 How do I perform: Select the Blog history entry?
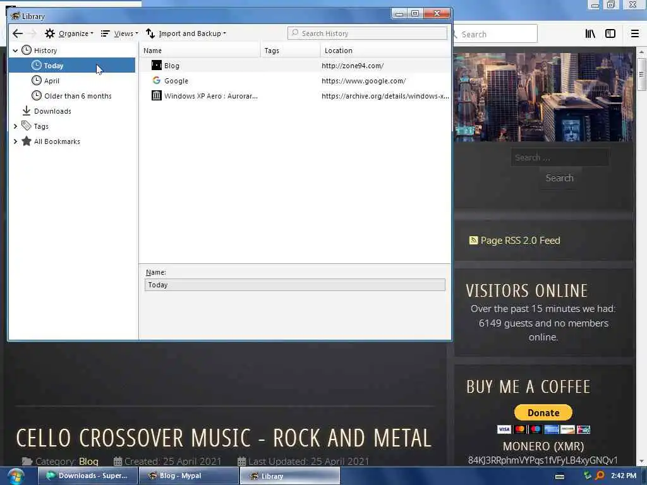(x=294, y=66)
